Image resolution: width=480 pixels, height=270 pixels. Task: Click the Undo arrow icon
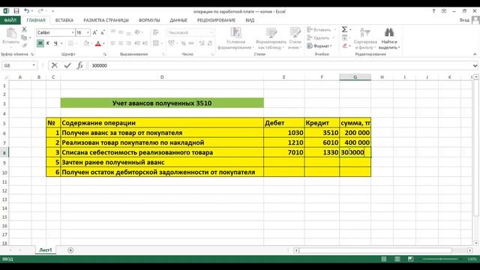[27, 11]
